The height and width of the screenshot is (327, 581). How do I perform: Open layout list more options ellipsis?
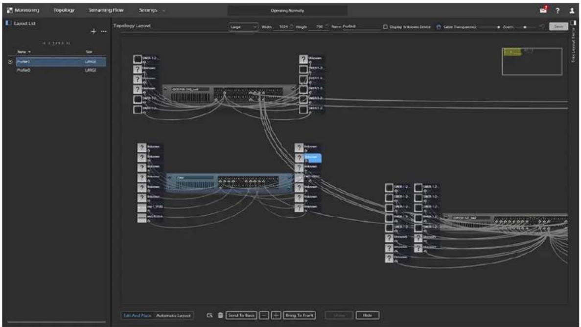104,31
